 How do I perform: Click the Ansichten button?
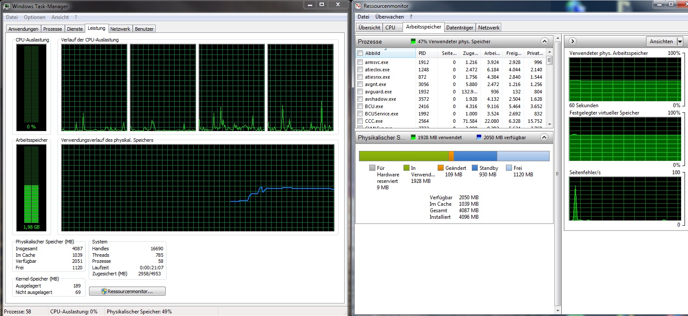661,41
